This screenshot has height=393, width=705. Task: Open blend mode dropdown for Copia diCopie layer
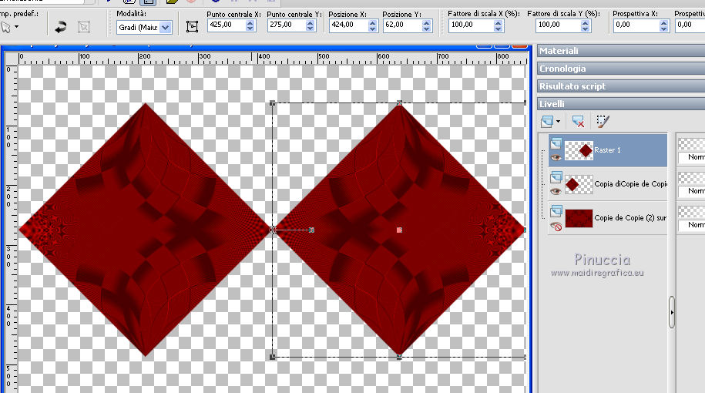click(691, 191)
